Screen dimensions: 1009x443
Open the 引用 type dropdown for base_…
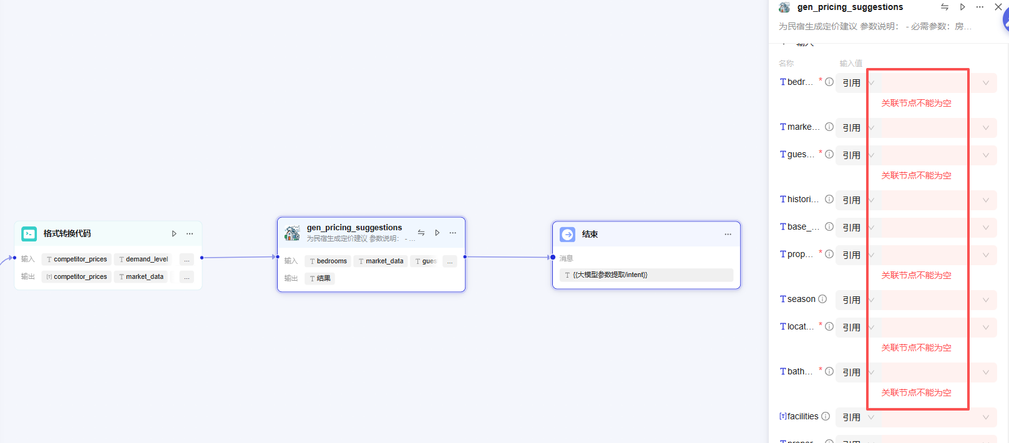858,227
